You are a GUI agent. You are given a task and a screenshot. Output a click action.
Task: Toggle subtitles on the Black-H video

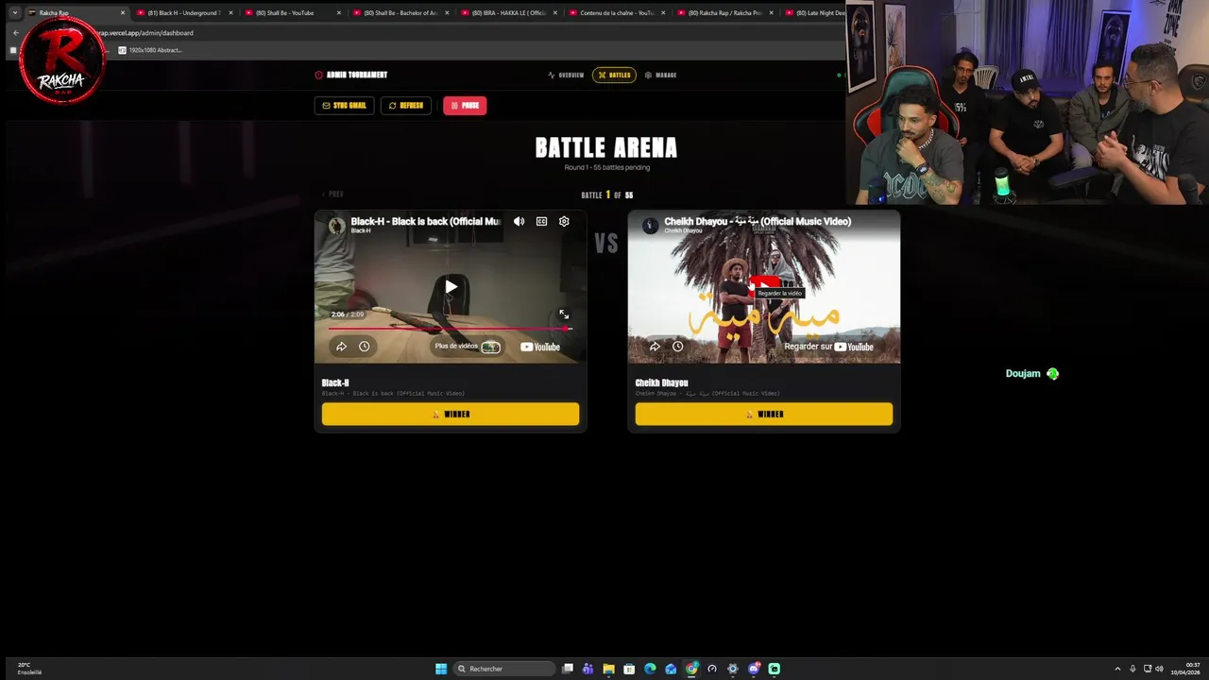tap(541, 221)
